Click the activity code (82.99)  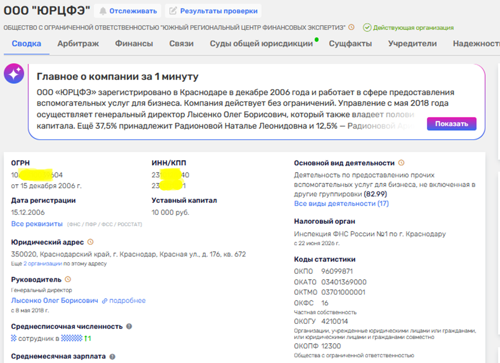coord(375,194)
